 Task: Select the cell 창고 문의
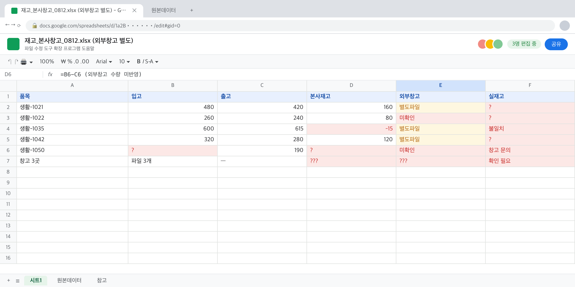(530, 150)
